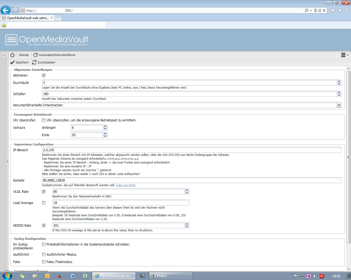Open Windows Explorer folder in taskbar
This screenshot has height=280, width=351.
point(35,276)
